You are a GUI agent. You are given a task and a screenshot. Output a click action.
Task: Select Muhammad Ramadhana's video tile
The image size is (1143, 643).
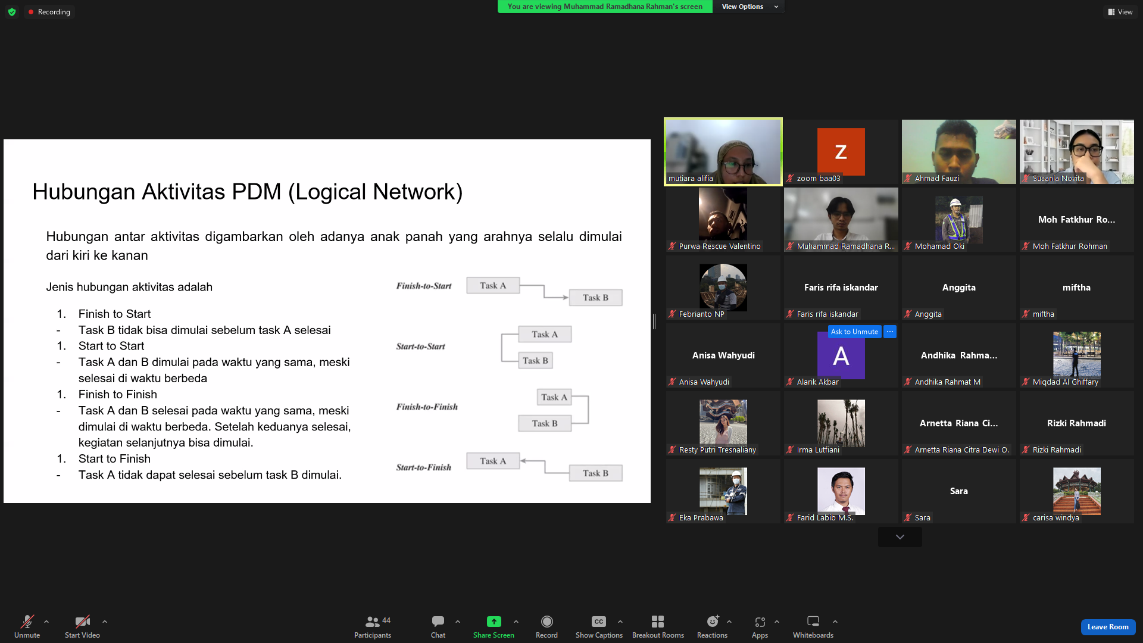click(841, 220)
